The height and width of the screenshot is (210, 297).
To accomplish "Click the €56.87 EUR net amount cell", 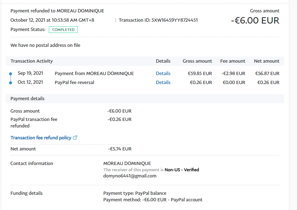I will (x=267, y=74).
